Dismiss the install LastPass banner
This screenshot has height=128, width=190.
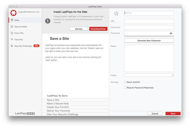click(x=79, y=29)
